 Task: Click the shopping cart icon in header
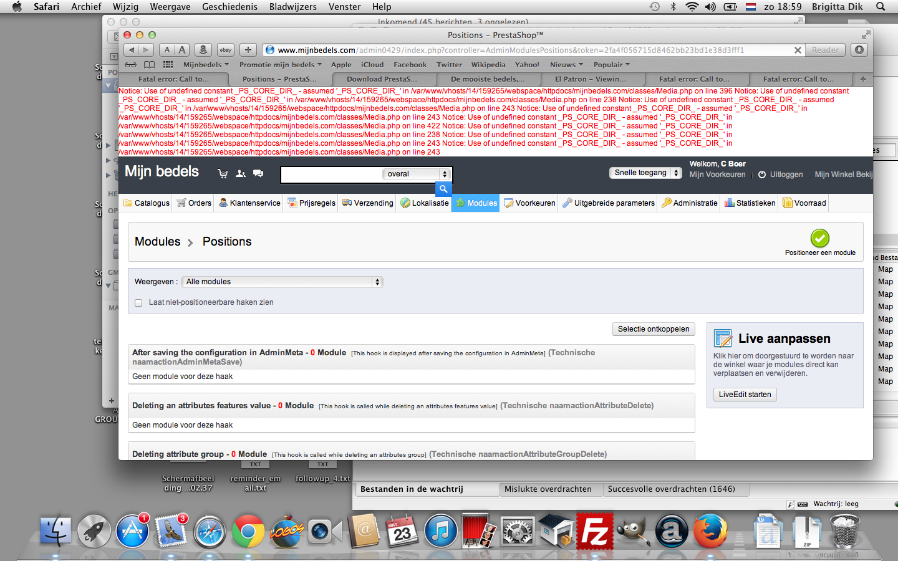(x=223, y=173)
